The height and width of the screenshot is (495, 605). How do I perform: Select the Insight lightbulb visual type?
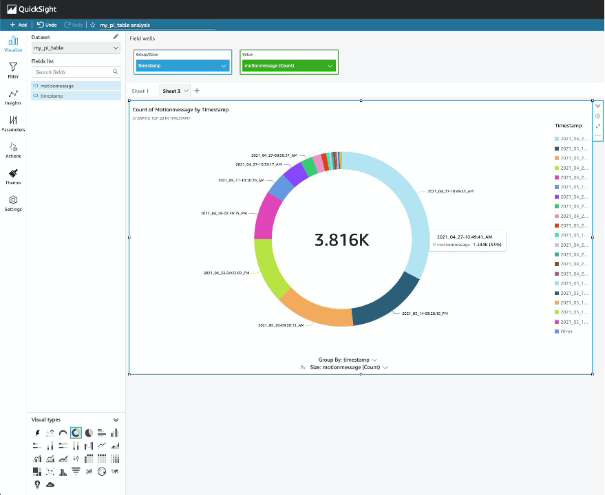click(37, 484)
